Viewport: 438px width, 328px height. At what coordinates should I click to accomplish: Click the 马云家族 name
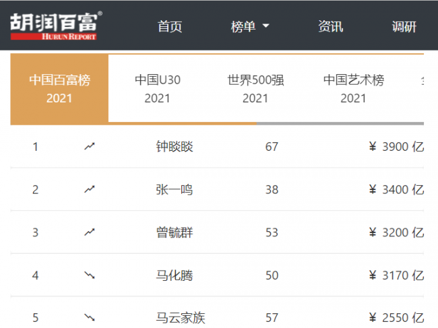tap(180, 318)
